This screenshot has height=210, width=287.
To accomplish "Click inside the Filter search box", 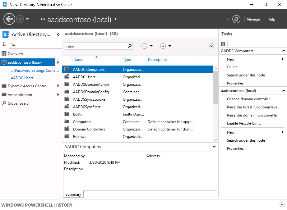I will pos(96,46).
